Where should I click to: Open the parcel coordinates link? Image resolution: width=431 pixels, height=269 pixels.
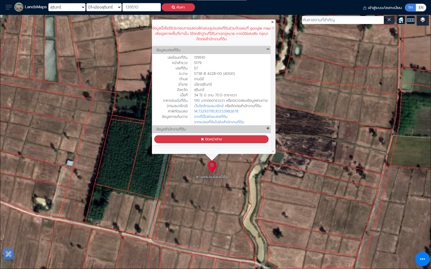[216, 111]
